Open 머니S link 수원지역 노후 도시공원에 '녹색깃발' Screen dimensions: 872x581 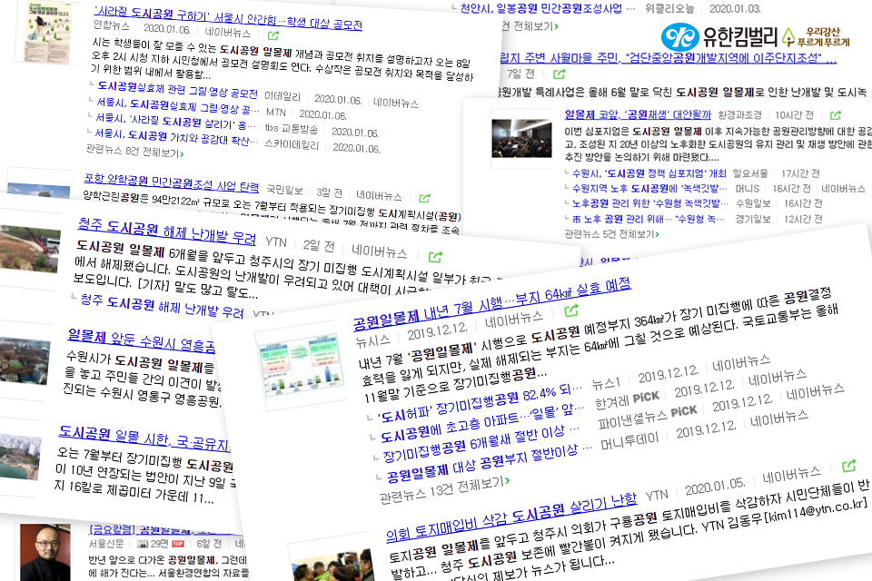(x=649, y=189)
